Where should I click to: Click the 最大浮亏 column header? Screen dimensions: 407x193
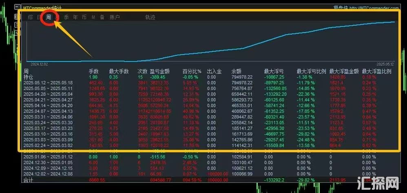pos(274,72)
